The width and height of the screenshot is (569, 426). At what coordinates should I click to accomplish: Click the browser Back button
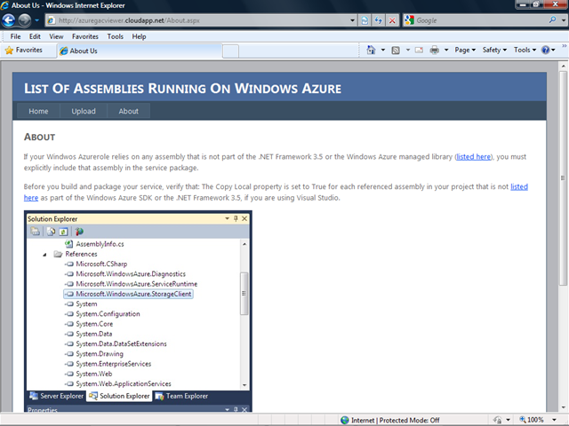[9, 20]
